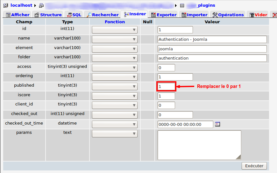Click the red X tab at far right
Viewport: 277px width, 173px height.
coord(274,15)
